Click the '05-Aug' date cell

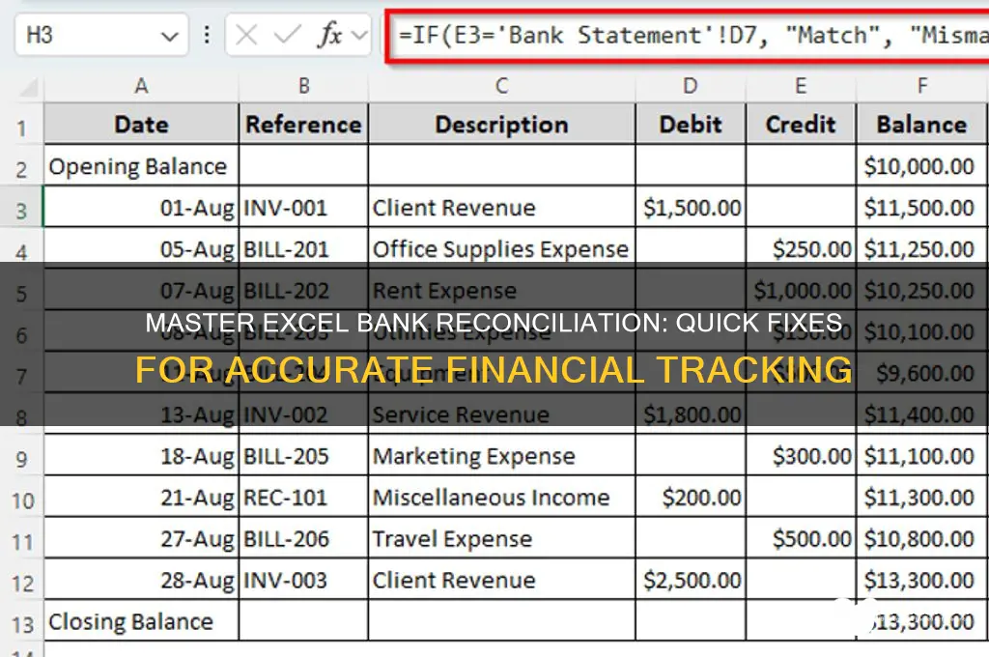[141, 248]
